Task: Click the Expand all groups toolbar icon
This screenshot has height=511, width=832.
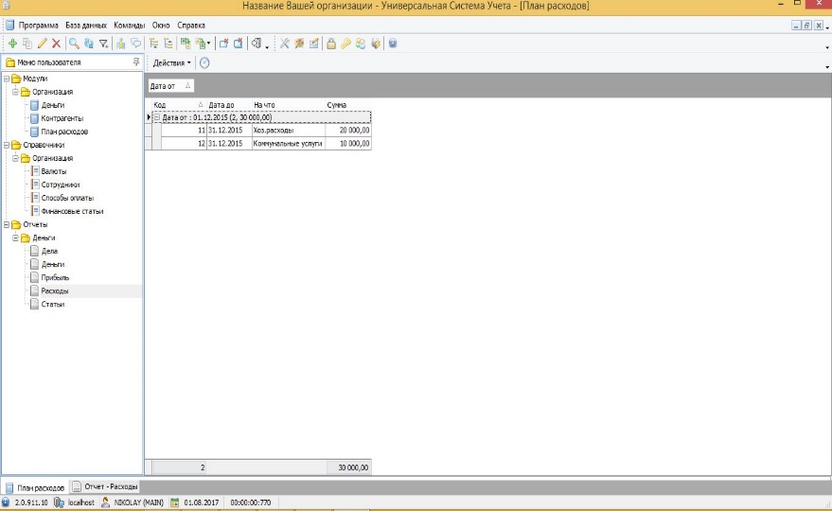Action: point(153,44)
